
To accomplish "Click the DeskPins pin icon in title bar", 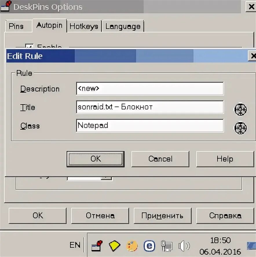I will (6, 6).
